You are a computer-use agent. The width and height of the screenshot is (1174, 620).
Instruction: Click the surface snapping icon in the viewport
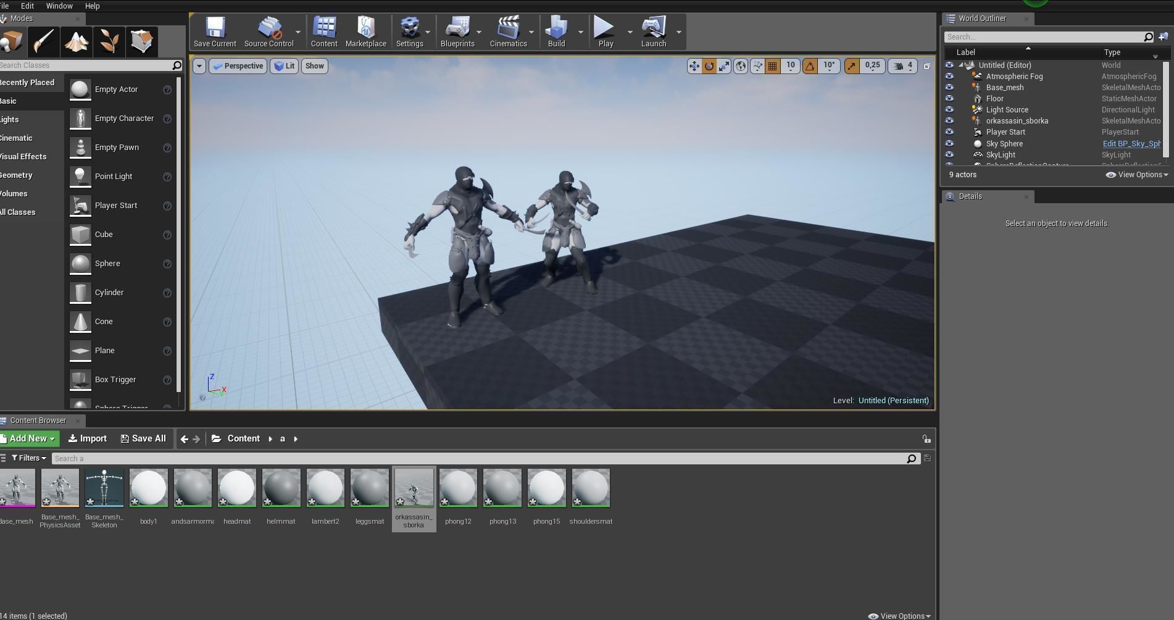click(x=757, y=66)
